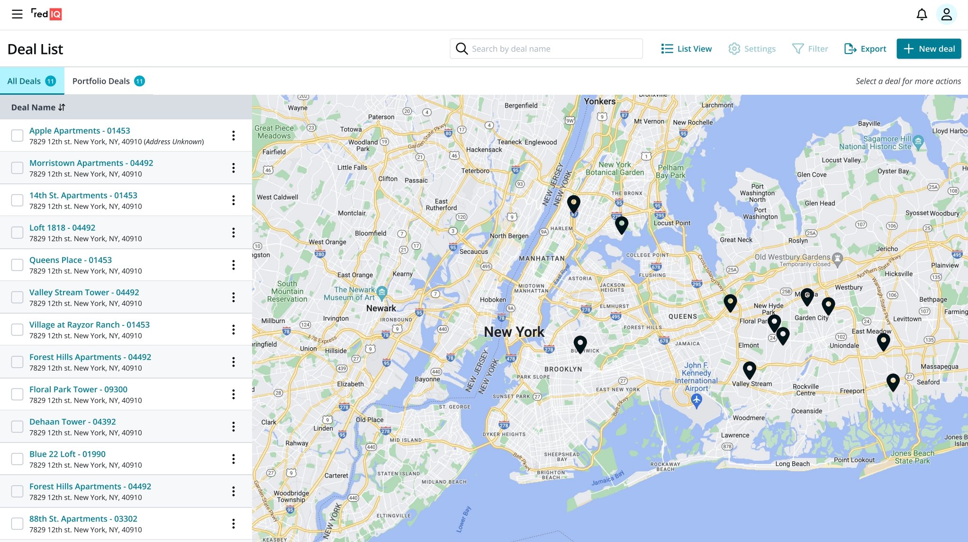Select the map pin in Bushwick
This screenshot has height=542, width=968.
pyautogui.click(x=580, y=344)
